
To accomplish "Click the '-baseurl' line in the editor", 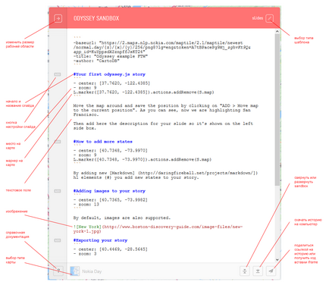I will click(162, 47).
